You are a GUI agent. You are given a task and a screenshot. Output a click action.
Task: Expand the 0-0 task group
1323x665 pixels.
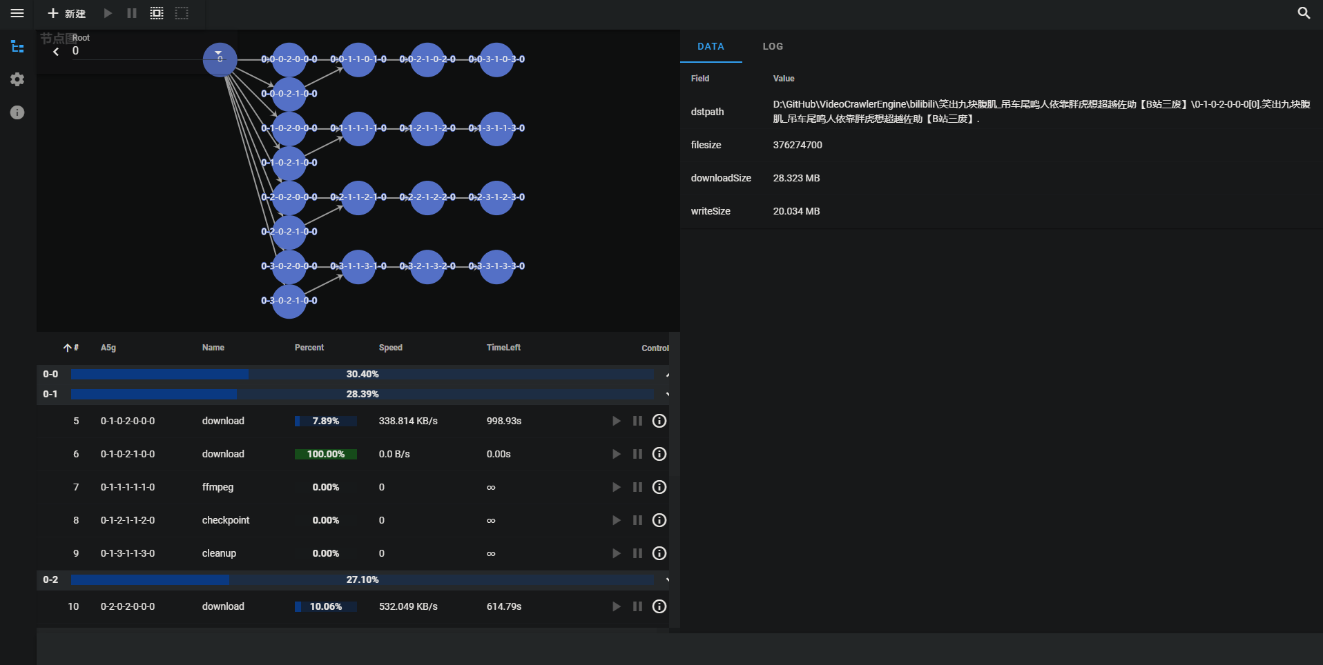click(667, 375)
